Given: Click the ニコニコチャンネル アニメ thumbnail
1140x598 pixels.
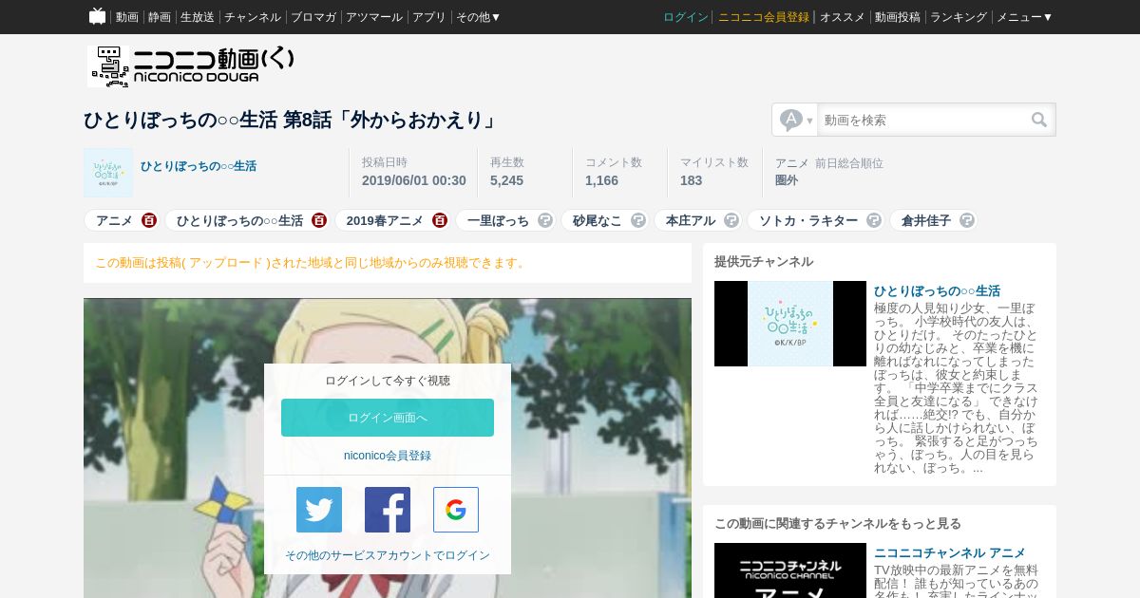Looking at the screenshot, I should point(790,570).
